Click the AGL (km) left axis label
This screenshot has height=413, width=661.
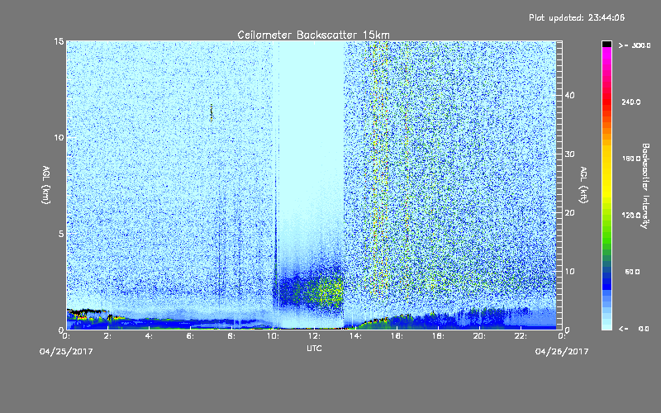click(46, 185)
